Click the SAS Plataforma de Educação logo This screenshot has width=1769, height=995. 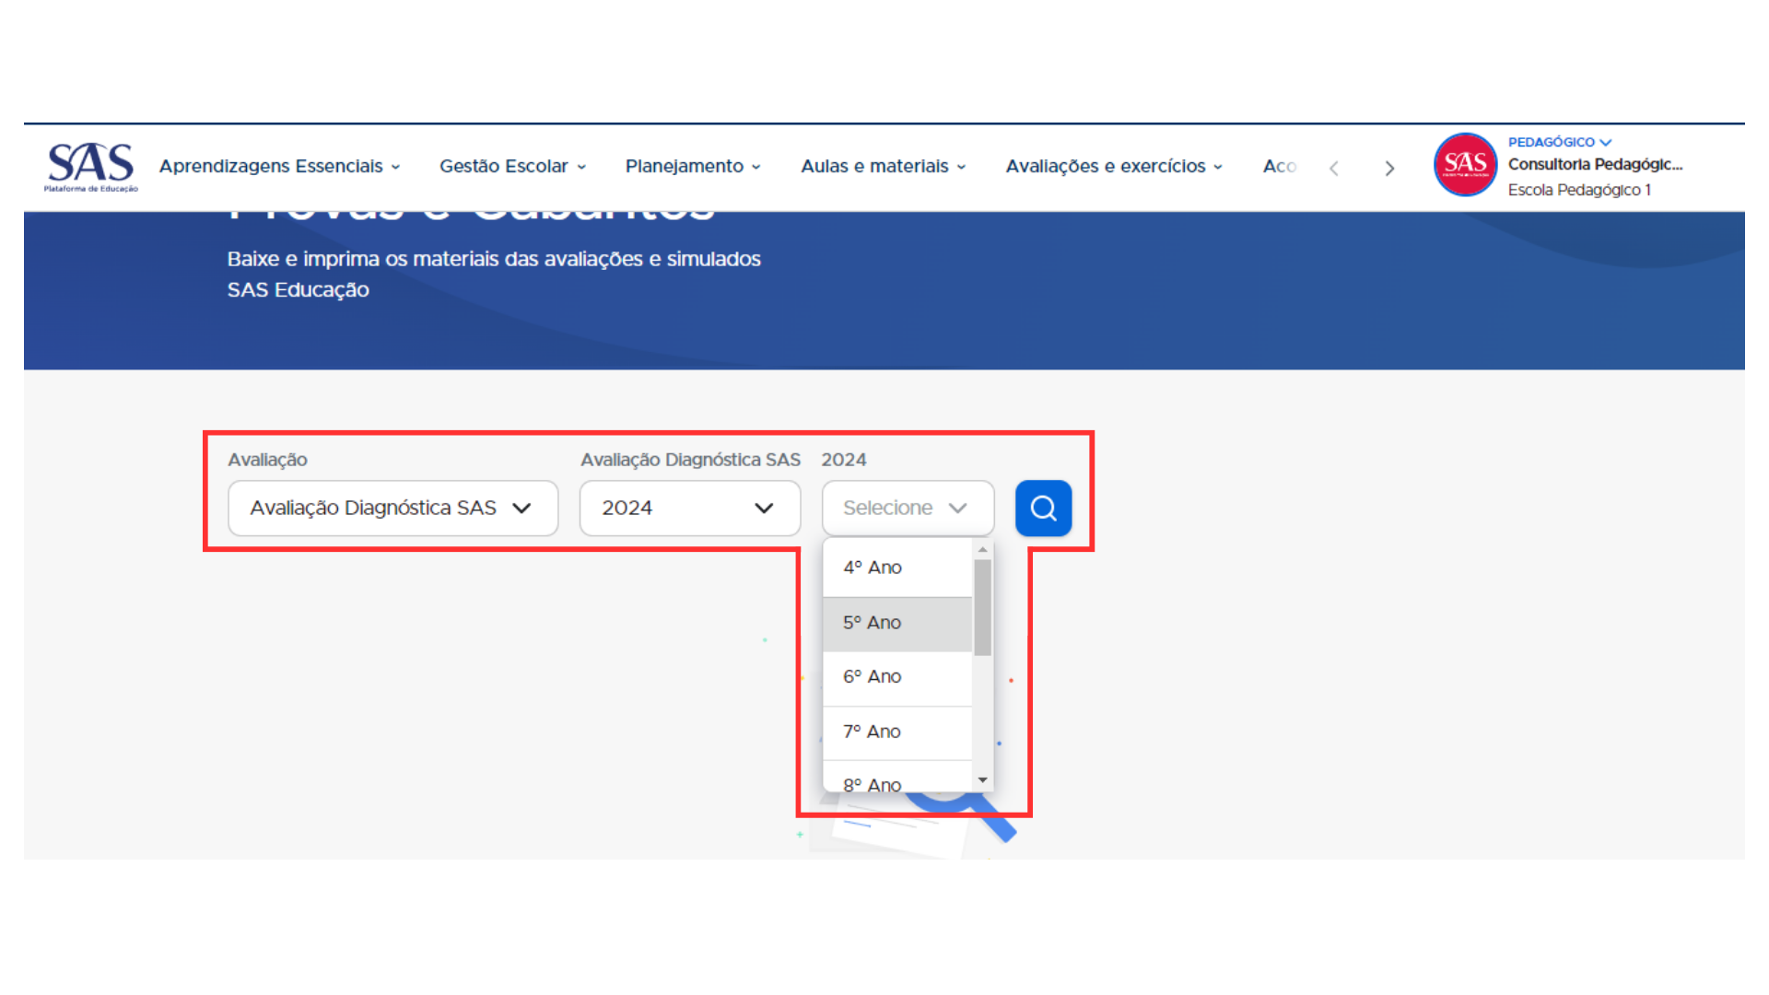point(90,167)
